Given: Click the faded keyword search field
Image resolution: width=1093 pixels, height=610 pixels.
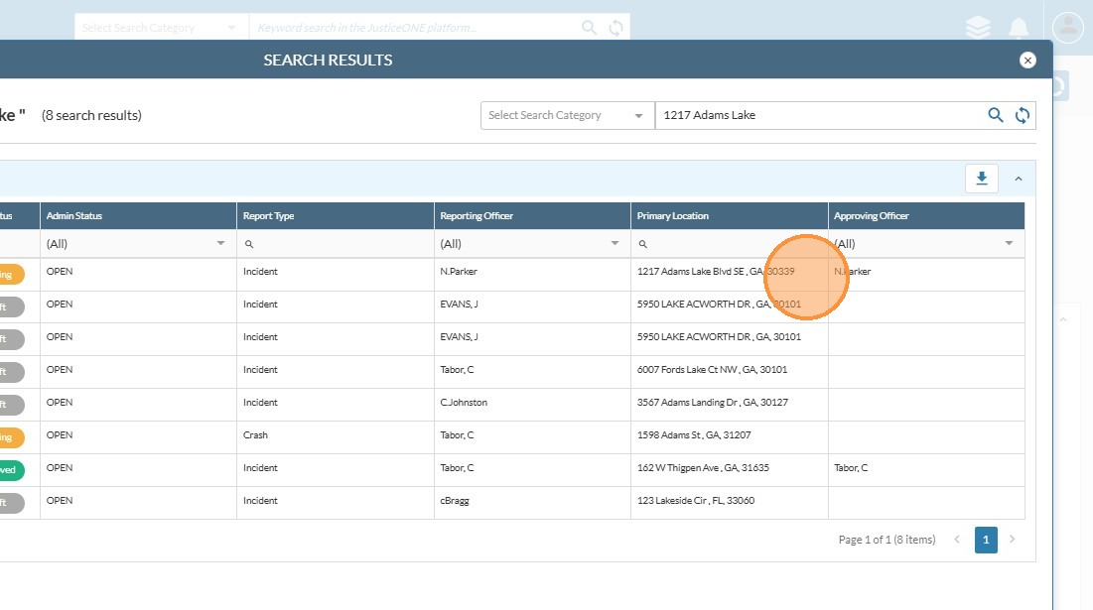Looking at the screenshot, I should [x=415, y=28].
